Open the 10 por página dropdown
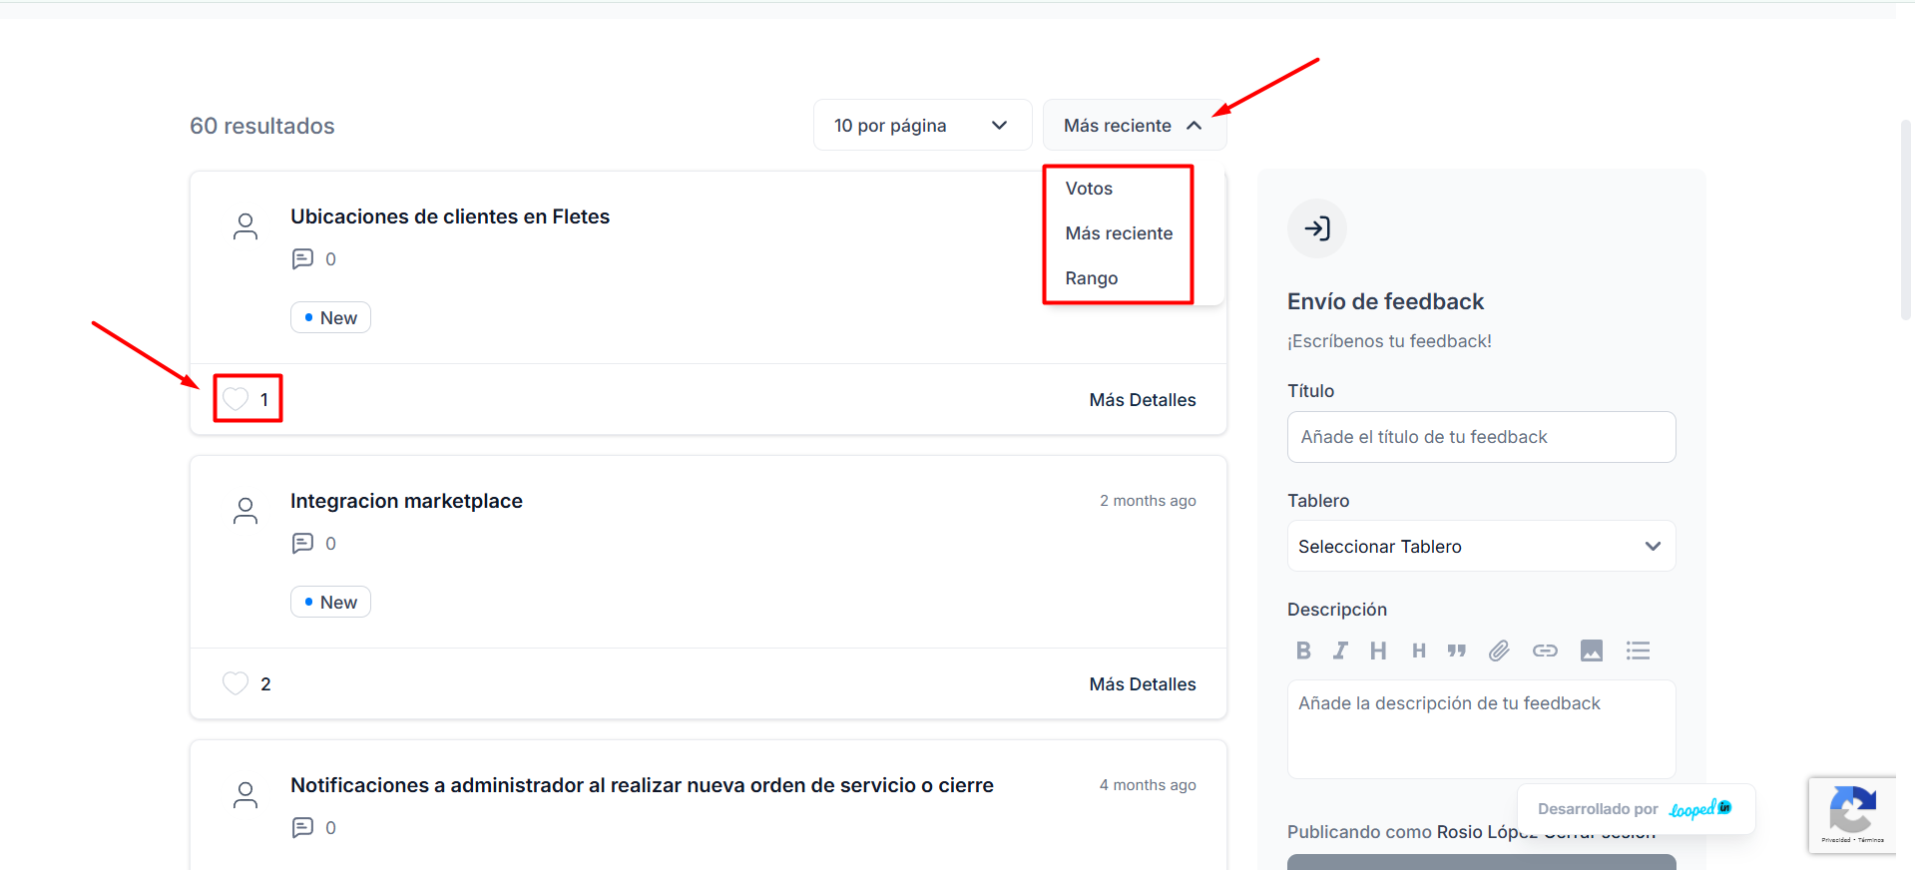 coord(922,126)
